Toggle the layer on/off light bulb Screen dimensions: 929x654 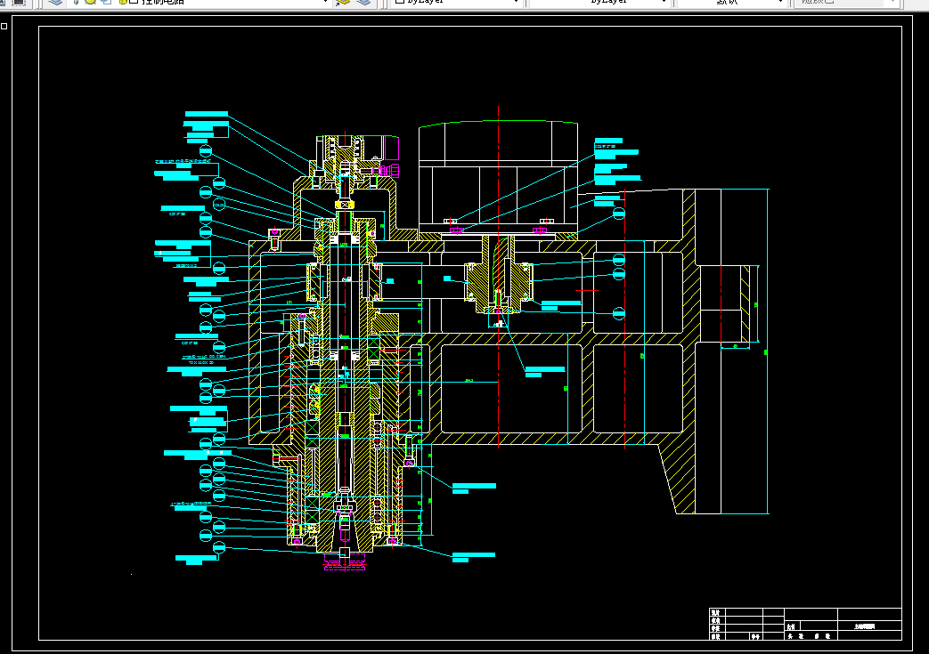click(76, 2)
